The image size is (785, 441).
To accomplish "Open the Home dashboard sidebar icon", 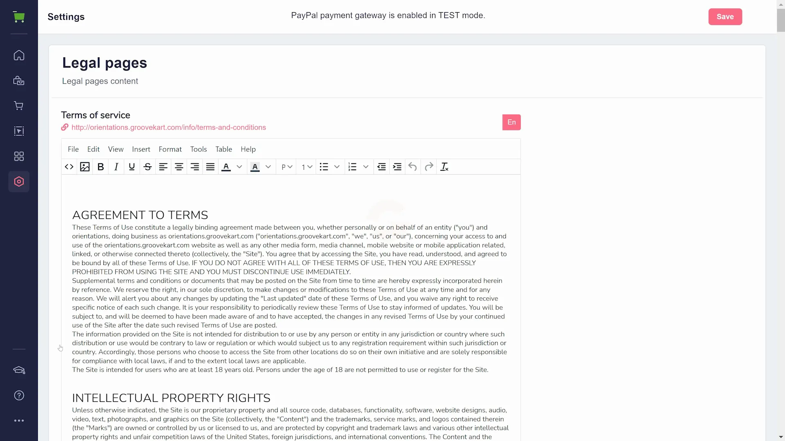I will tap(19, 55).
